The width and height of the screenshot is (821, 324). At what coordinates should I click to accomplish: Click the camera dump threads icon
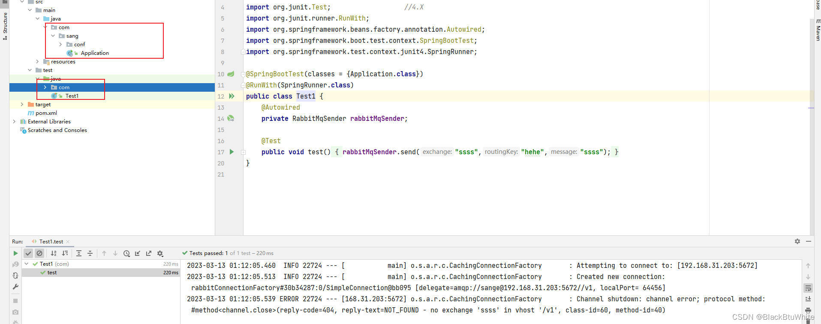point(15,312)
